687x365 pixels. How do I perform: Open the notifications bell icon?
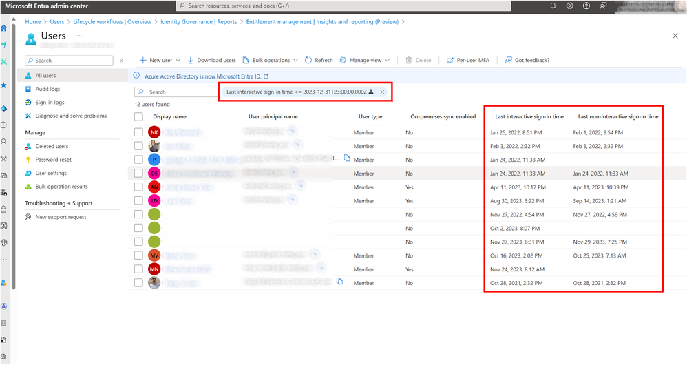pos(553,6)
